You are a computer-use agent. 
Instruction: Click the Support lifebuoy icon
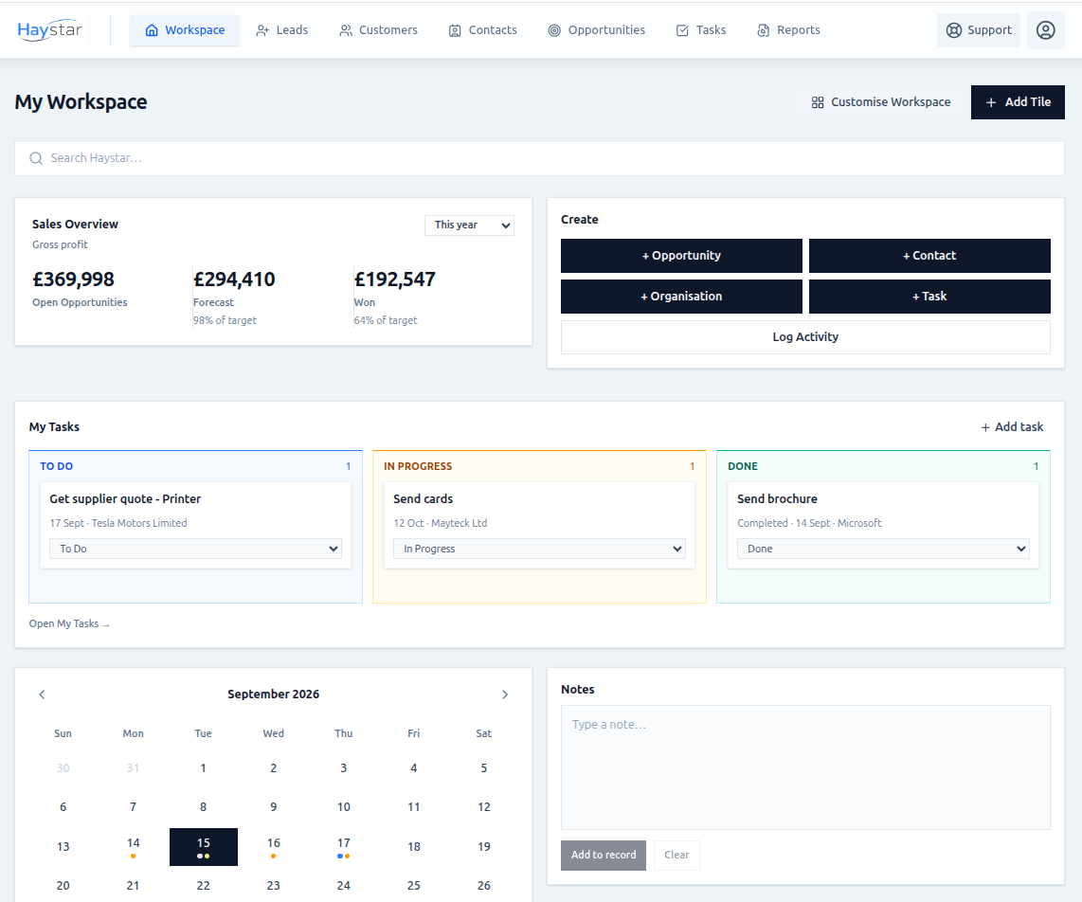954,30
